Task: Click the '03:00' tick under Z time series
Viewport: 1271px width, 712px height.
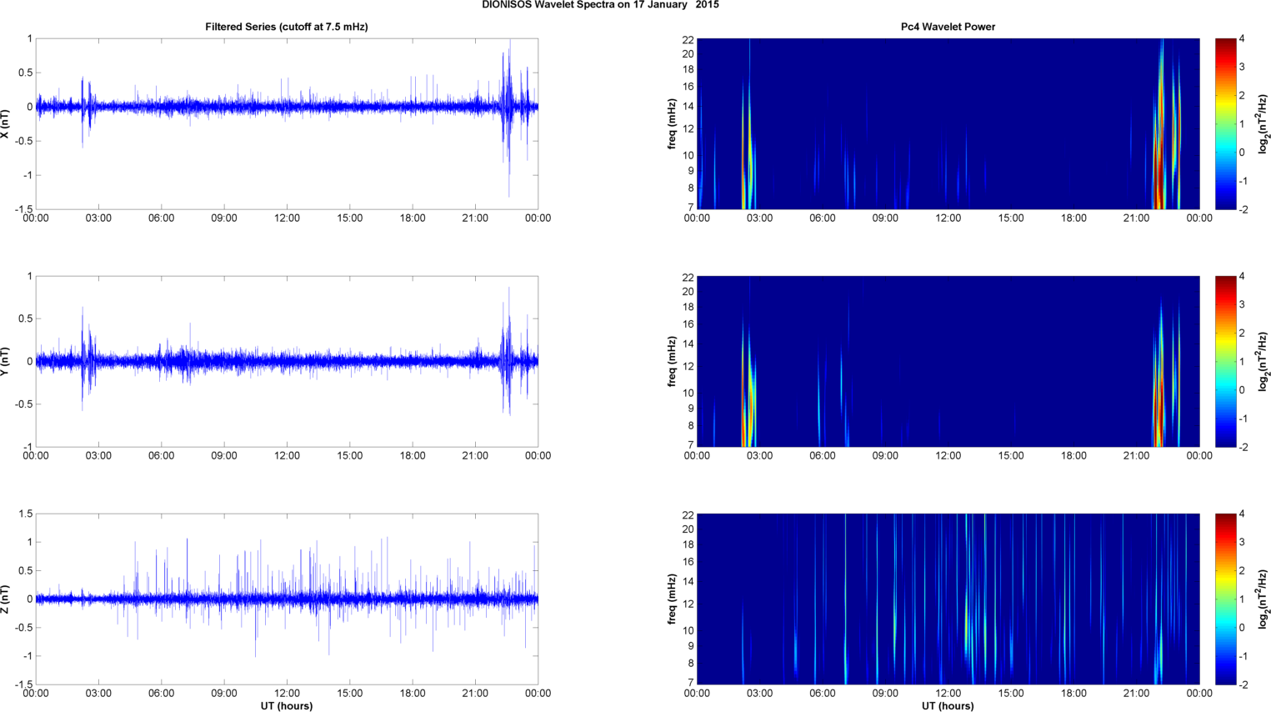Action: tap(98, 694)
